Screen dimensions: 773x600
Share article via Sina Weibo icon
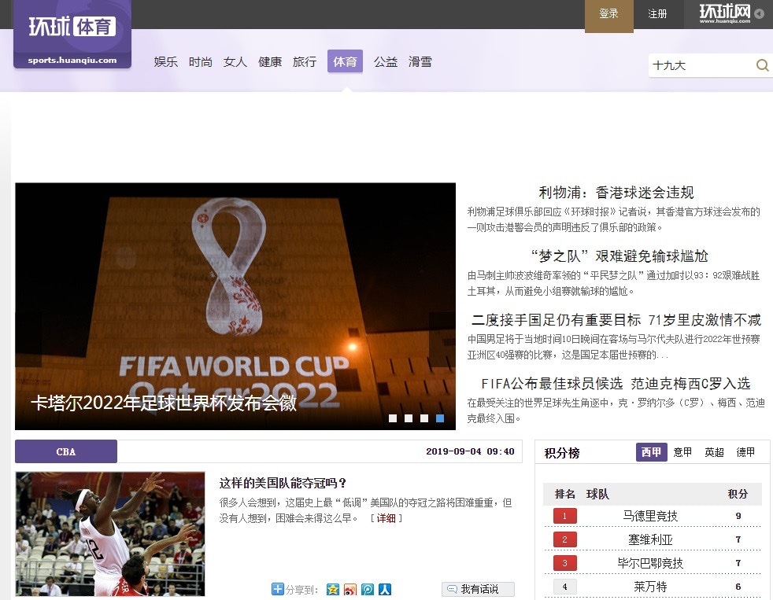pos(350,589)
